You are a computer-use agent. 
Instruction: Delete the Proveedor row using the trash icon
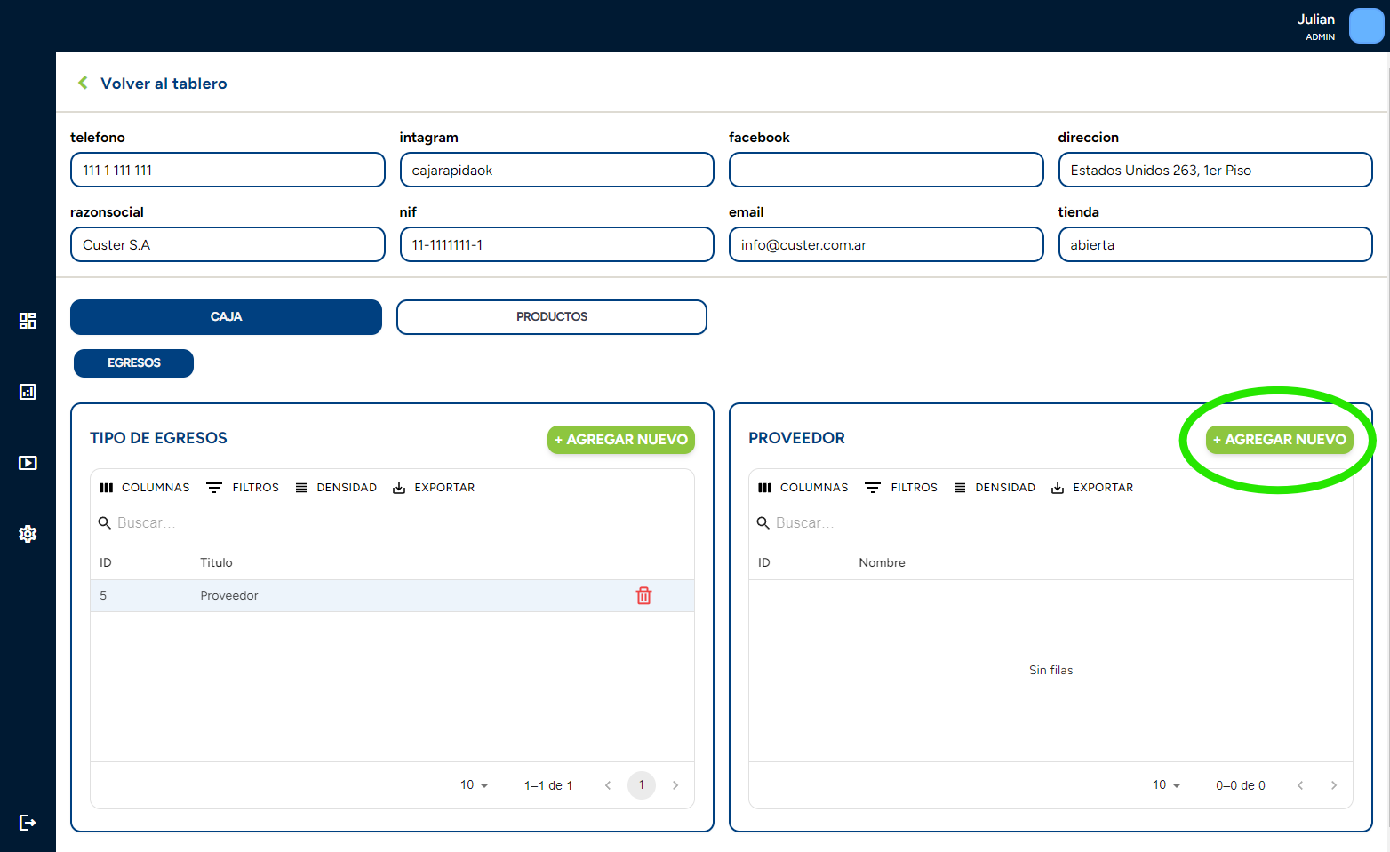[x=643, y=595]
